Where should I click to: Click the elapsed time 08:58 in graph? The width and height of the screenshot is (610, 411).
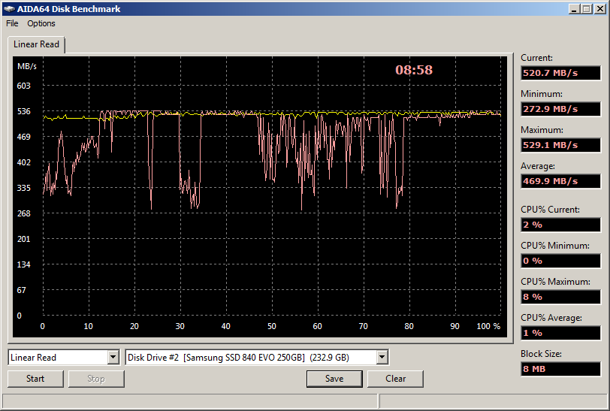414,70
